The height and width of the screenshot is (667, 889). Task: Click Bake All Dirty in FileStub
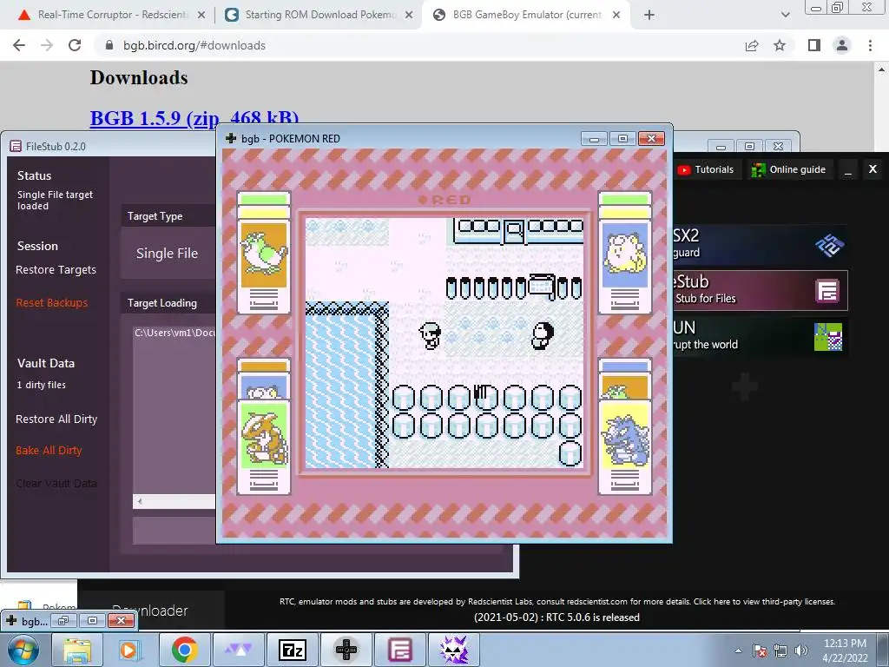(x=49, y=451)
